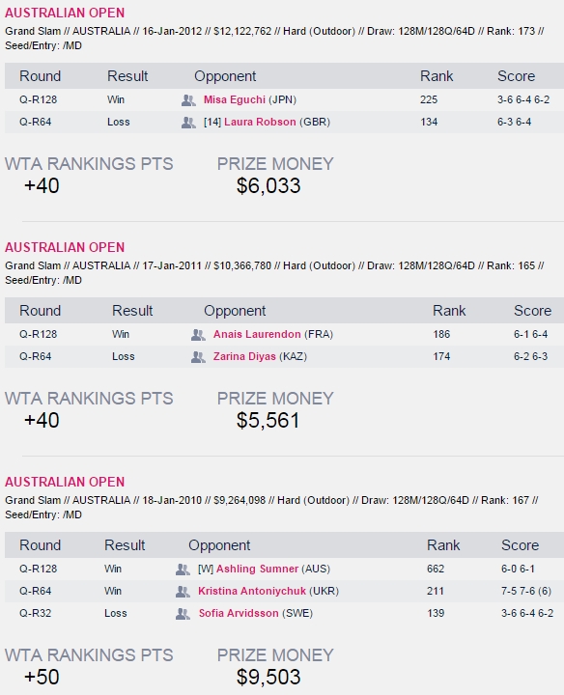
Task: Click the Opponent column header in 2011 table
Action: [235, 311]
